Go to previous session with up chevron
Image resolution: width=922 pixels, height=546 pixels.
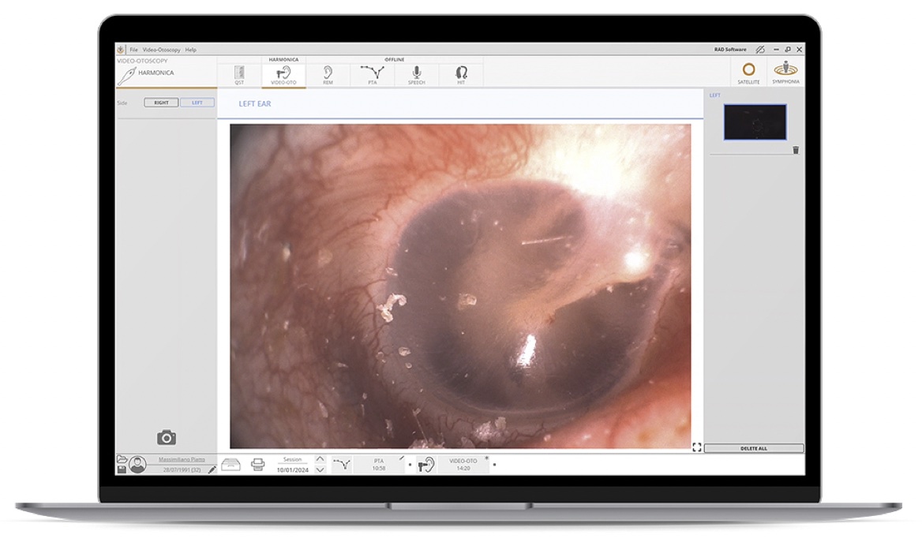coord(320,459)
